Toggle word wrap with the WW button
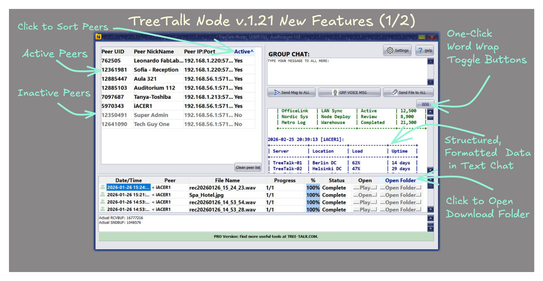Screen dimensions: 543x281 point(425,104)
